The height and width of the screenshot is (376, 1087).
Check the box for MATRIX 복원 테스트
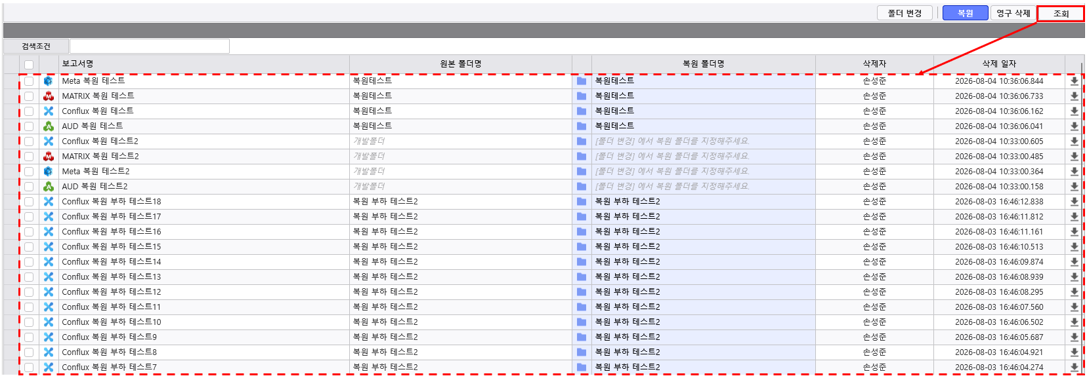pos(29,96)
